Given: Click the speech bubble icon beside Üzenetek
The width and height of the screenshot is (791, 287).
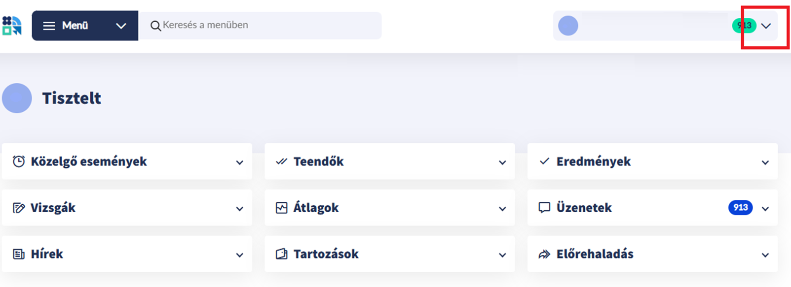Looking at the screenshot, I should point(544,208).
